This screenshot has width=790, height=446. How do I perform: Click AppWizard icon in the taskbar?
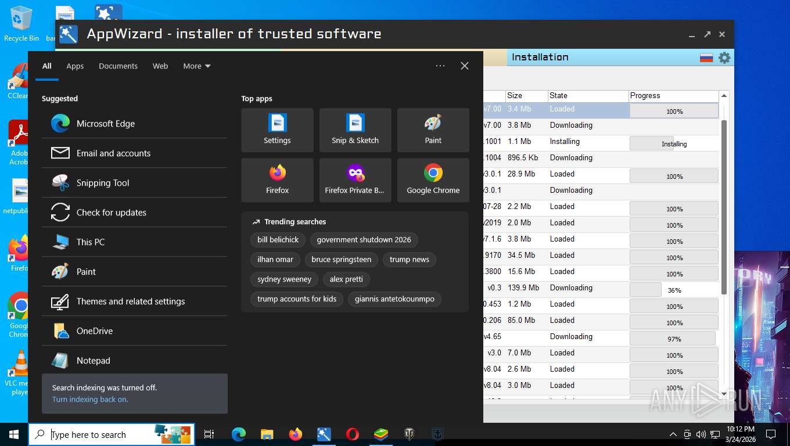pyautogui.click(x=324, y=434)
